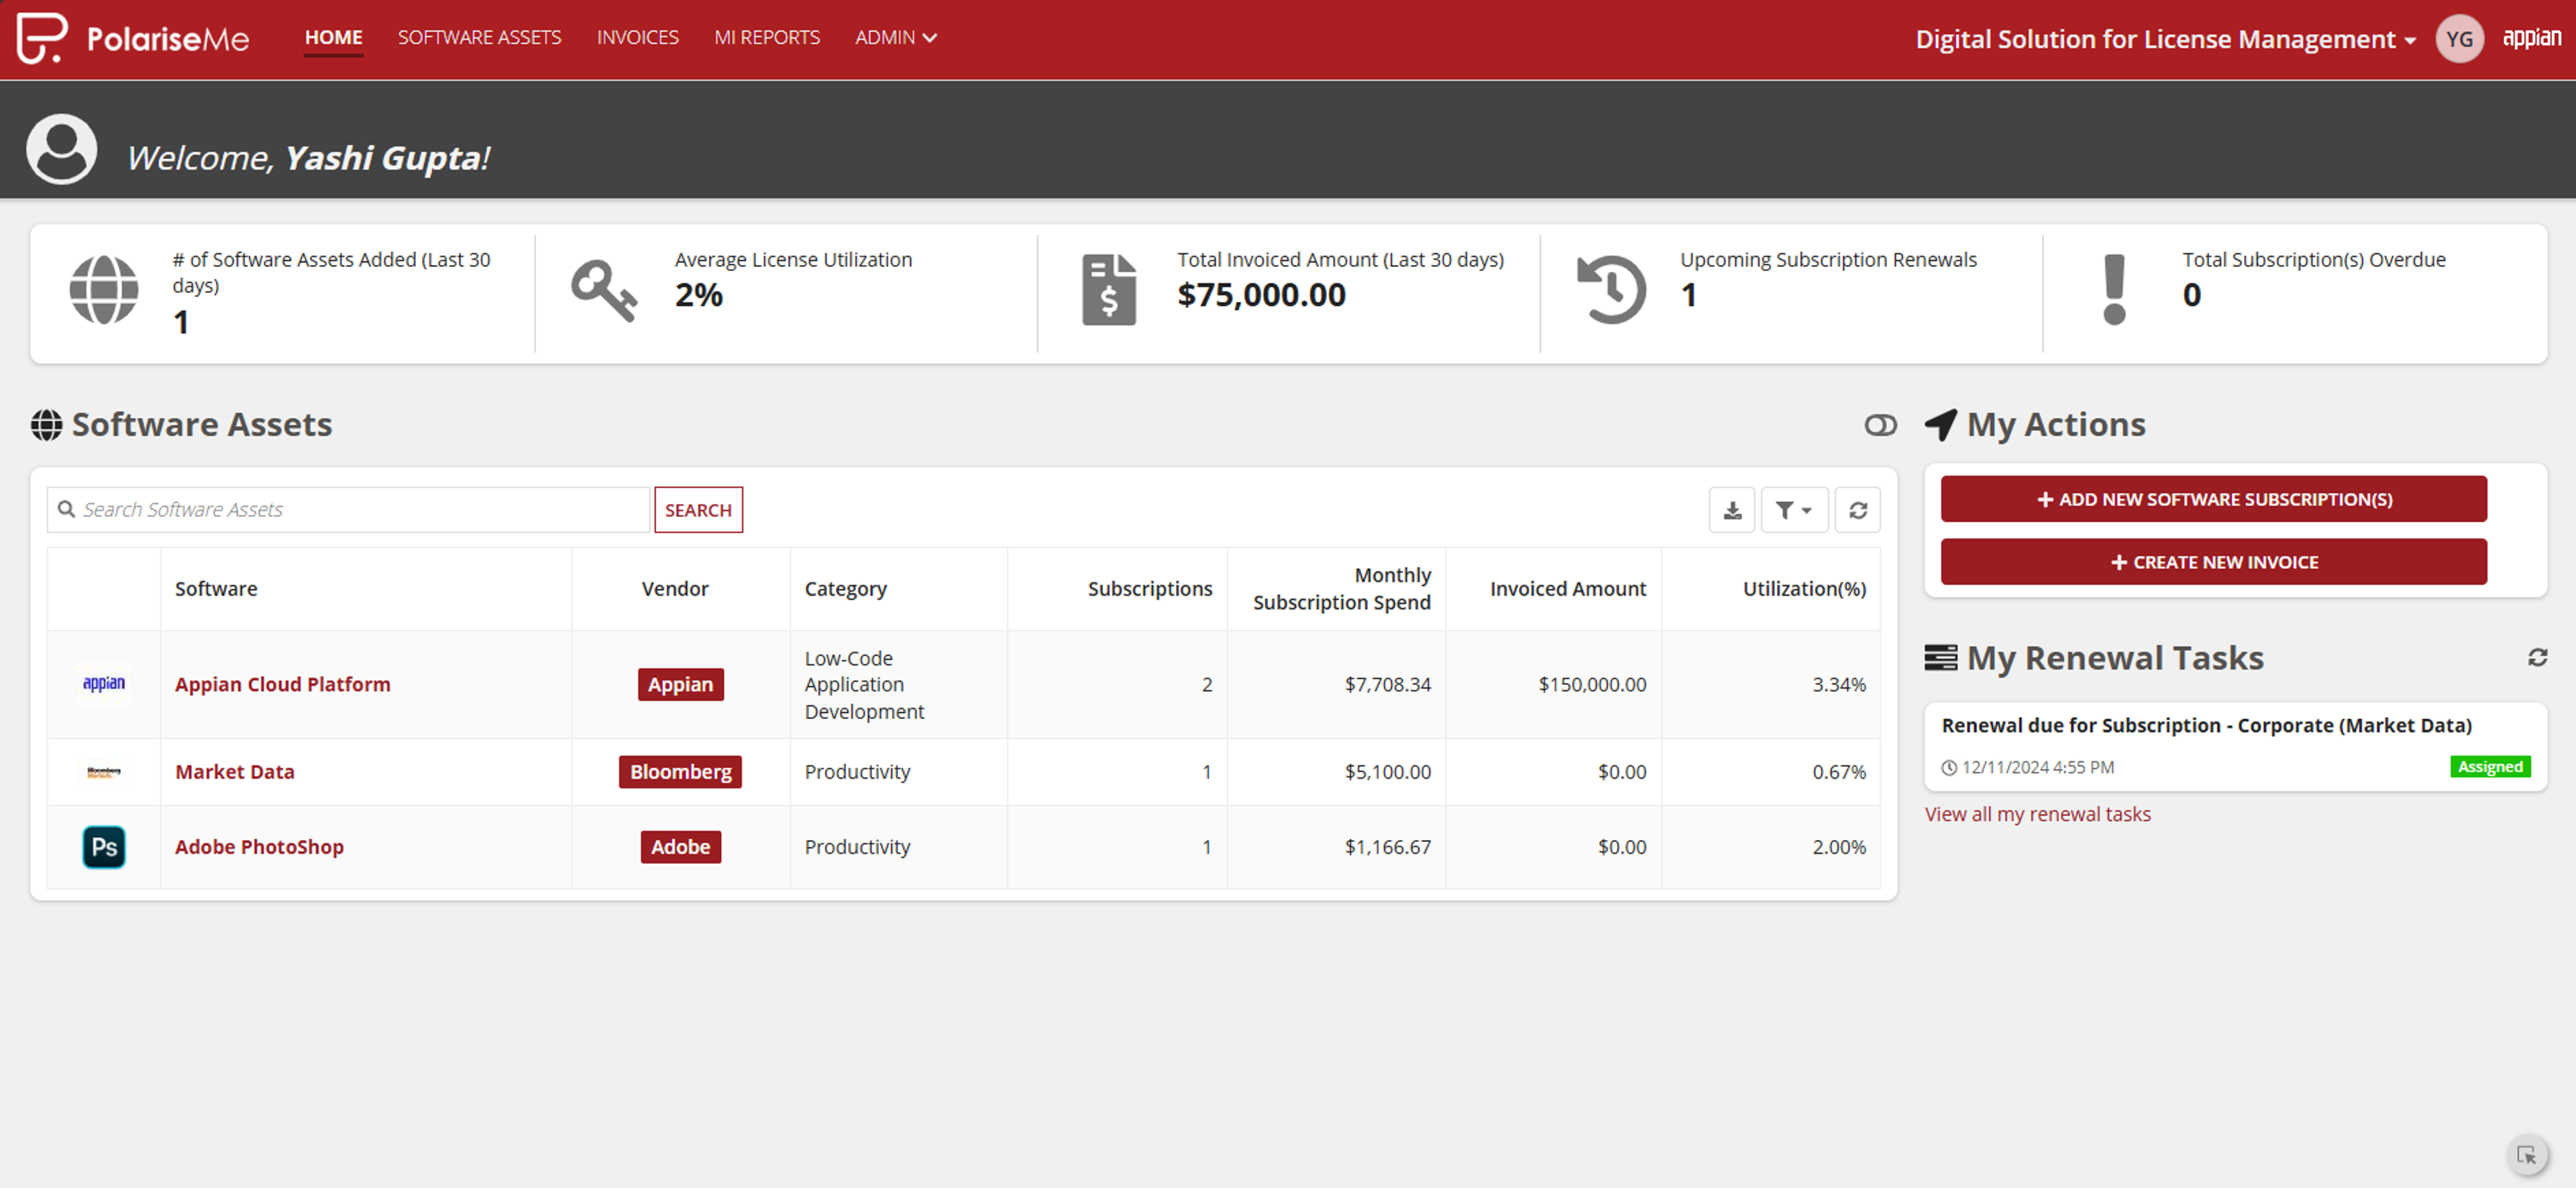
Task: Open Market Data software link
Action: click(x=235, y=772)
